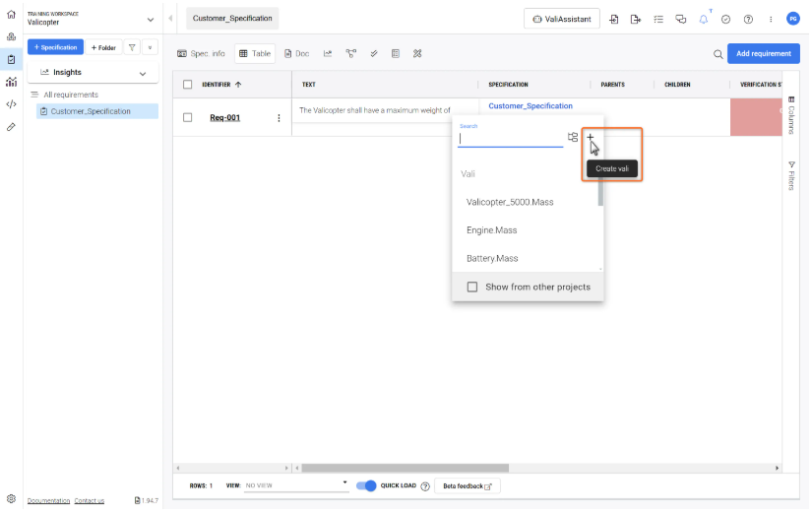Toggle the Quick Load switch
Screen dimensions: 812x514
point(365,485)
